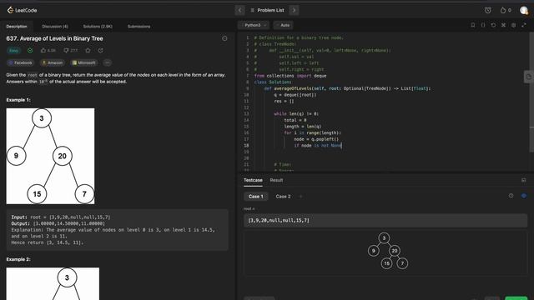Click the Easy difficulty tag
Viewport: 534px width, 300px height.
[13, 51]
